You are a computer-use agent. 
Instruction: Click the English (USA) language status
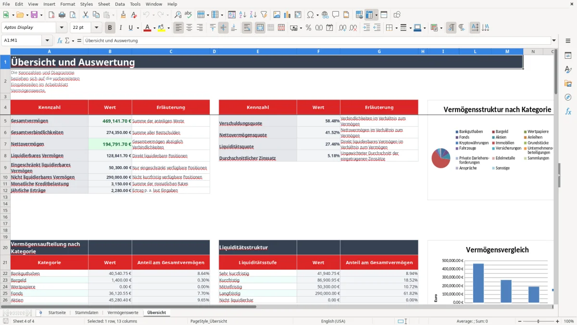click(x=333, y=321)
